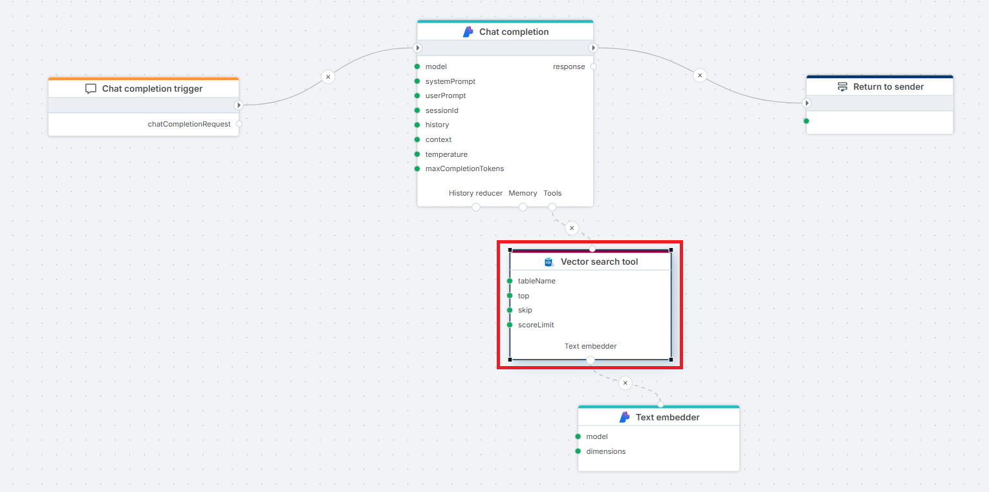Viewport: 989px width, 492px height.
Task: Click the Chat completion trigger speech bubble icon
Action: point(91,89)
